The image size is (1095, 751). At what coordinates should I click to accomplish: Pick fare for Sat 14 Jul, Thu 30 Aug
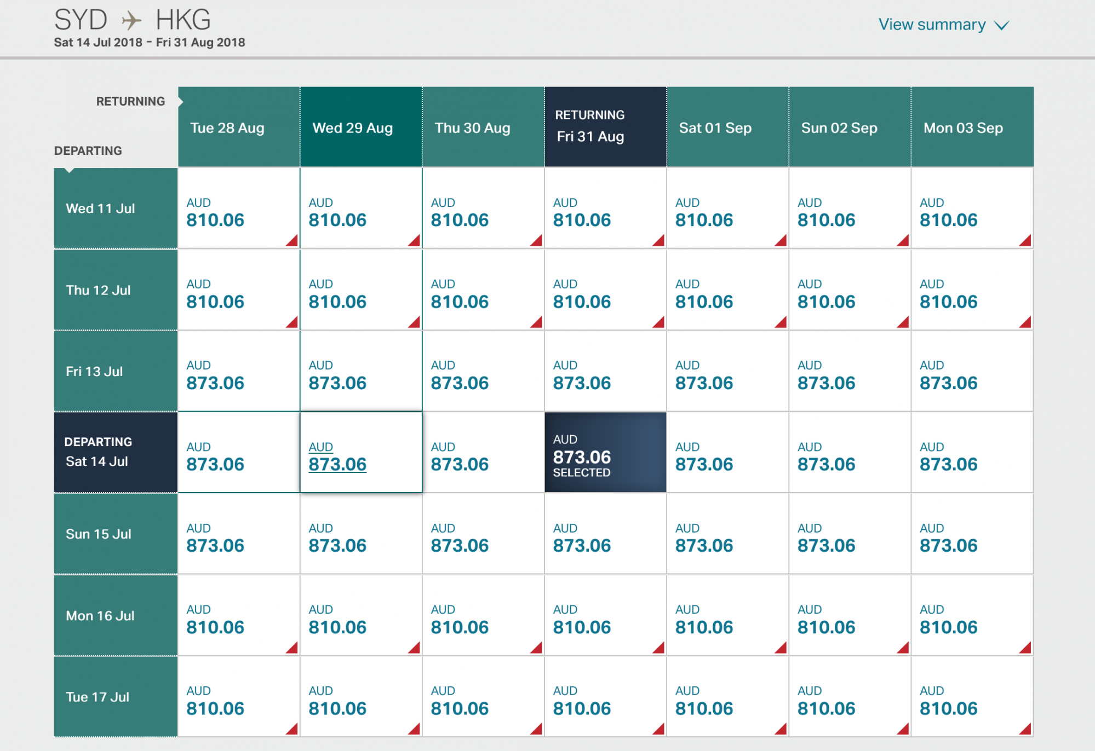coord(483,452)
